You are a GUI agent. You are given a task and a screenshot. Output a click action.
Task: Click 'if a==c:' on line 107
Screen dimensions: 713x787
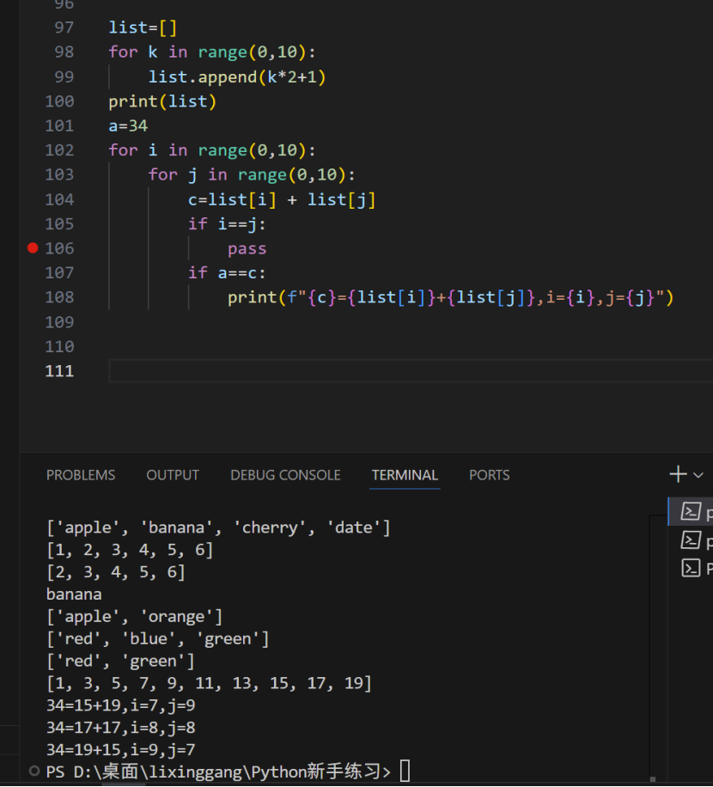click(x=227, y=273)
